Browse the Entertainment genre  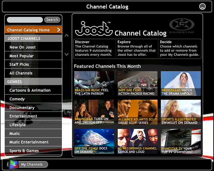33,116
